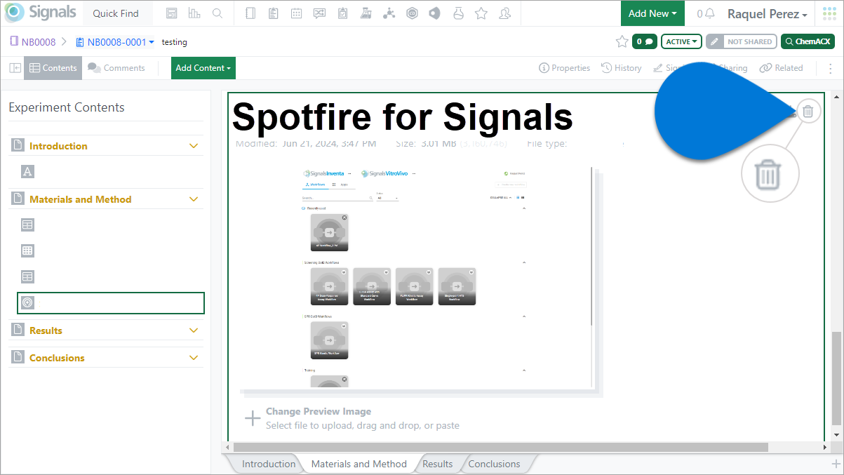Image resolution: width=844 pixels, height=475 pixels.
Task: Collapse the Materials and Method section chevron
Action: (194, 199)
